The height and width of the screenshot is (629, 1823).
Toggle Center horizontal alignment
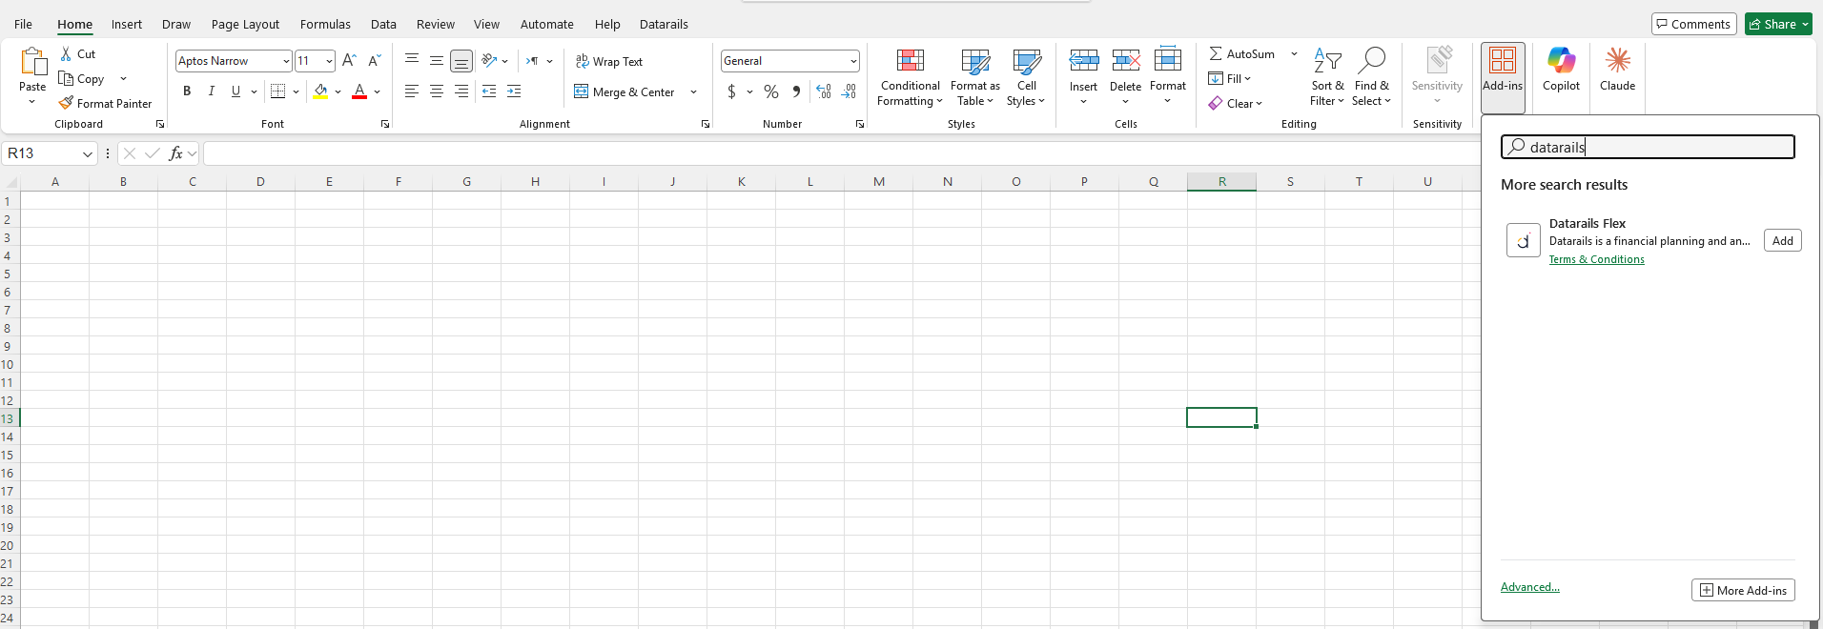coord(437,91)
